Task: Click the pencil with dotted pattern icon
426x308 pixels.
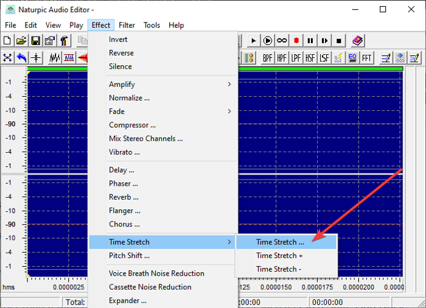Action: (x=414, y=58)
